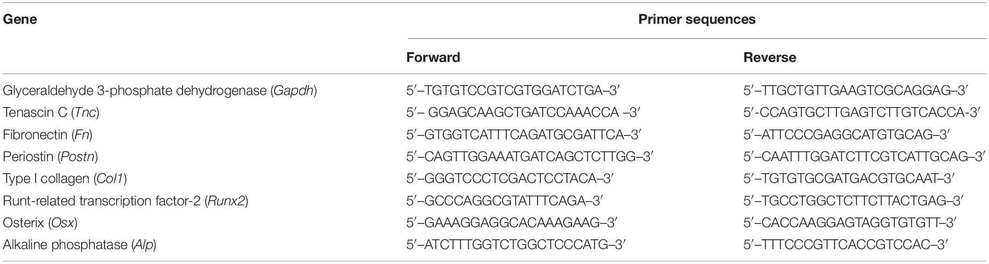Viewport: 989px width, 264px height.
Task: Click the Alkaline phosphatase (Alp) cell
Action: click(79, 245)
